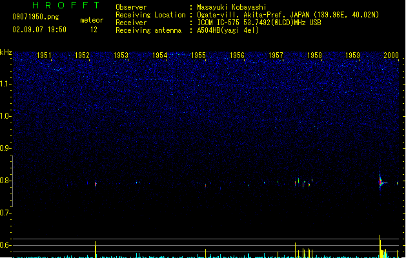This screenshot has width=406, height=258.
Task: Click the 1952 time axis marker
Action: pos(82,55)
